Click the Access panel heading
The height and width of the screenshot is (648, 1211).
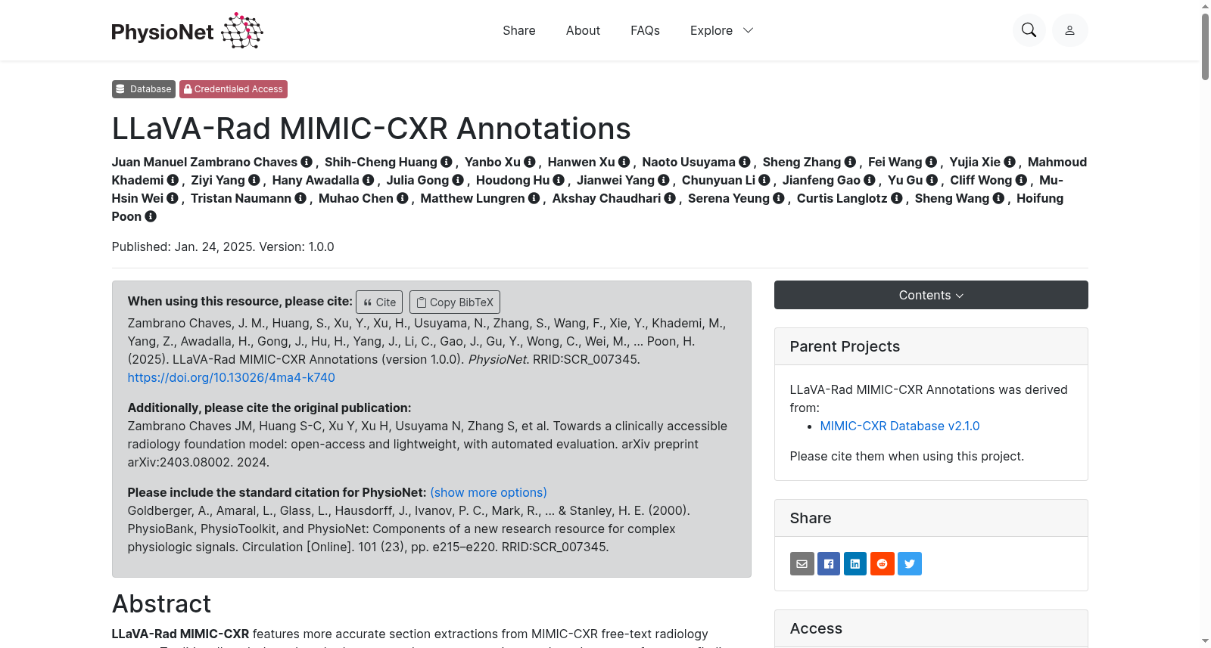point(816,628)
